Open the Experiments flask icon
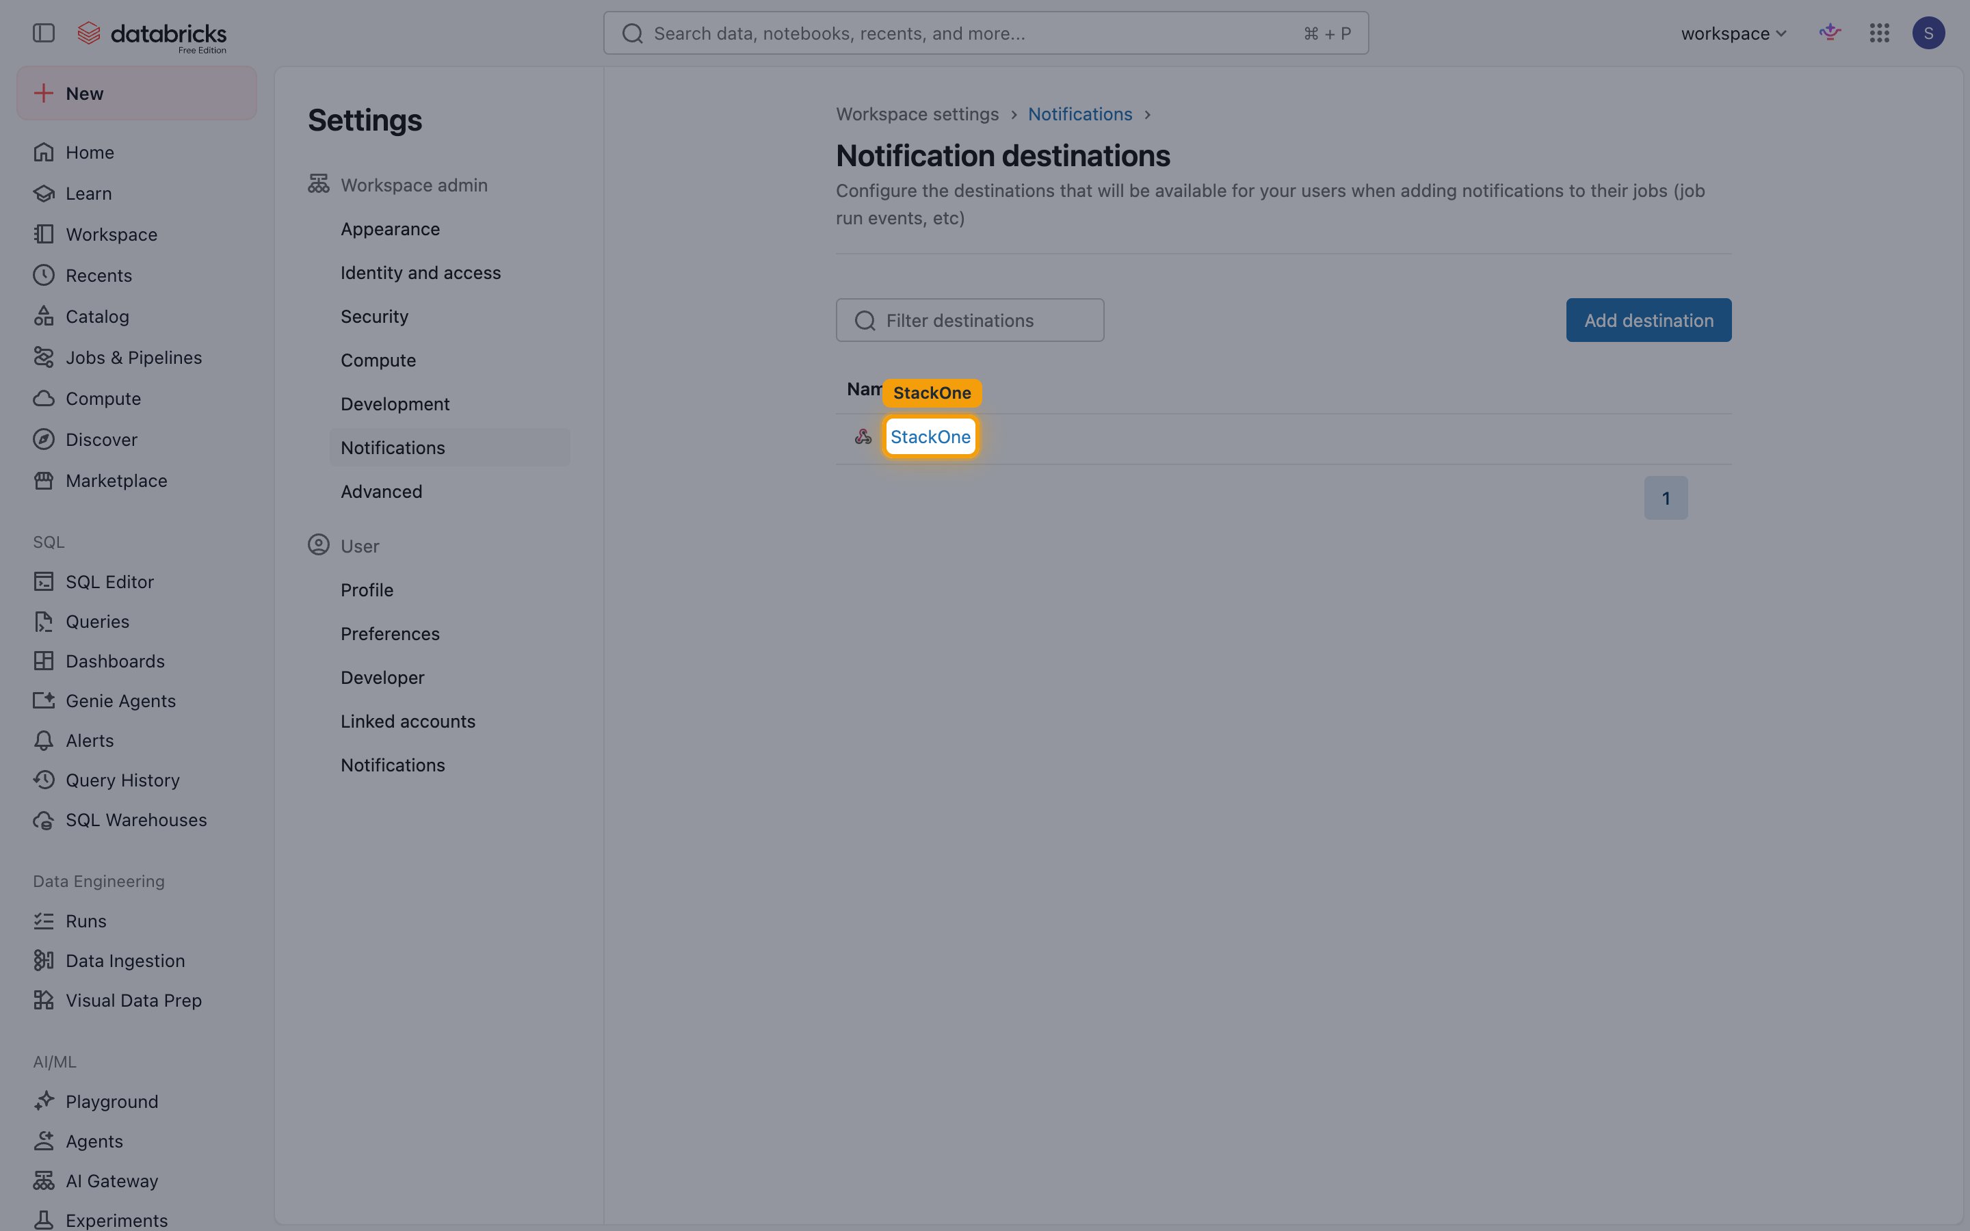The width and height of the screenshot is (1970, 1231). click(44, 1221)
